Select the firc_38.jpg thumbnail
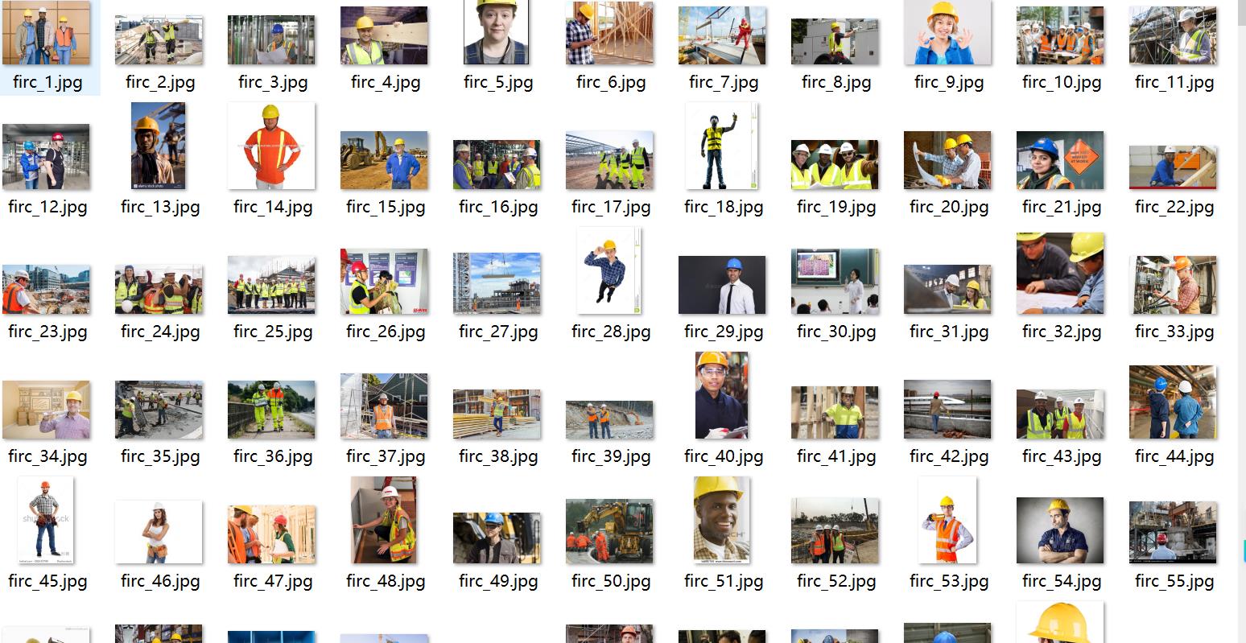This screenshot has height=643, width=1246. 497,414
